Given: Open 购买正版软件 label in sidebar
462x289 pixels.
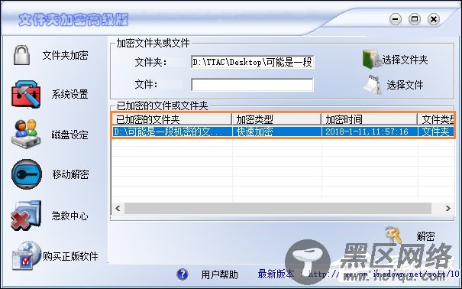Looking at the screenshot, I should [70, 256].
